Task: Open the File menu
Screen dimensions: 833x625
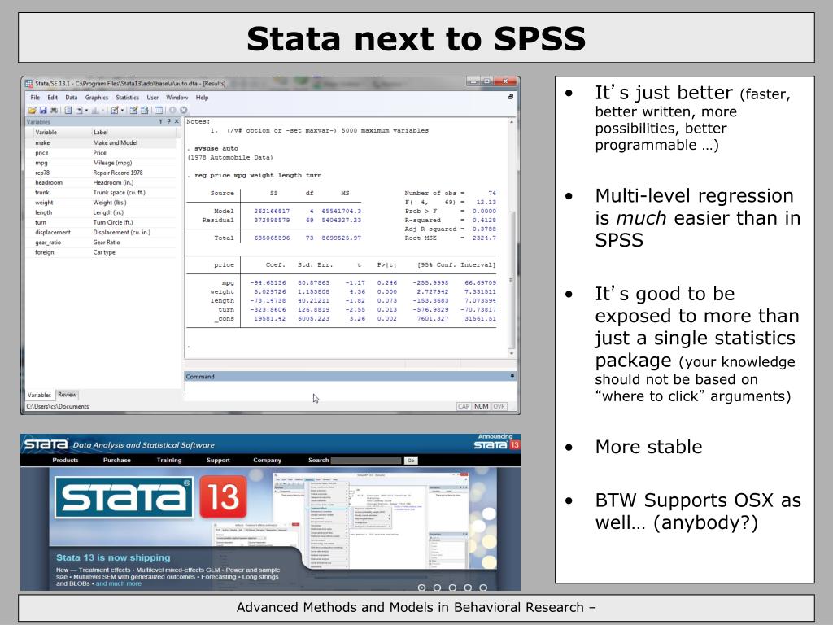Action: pos(35,98)
